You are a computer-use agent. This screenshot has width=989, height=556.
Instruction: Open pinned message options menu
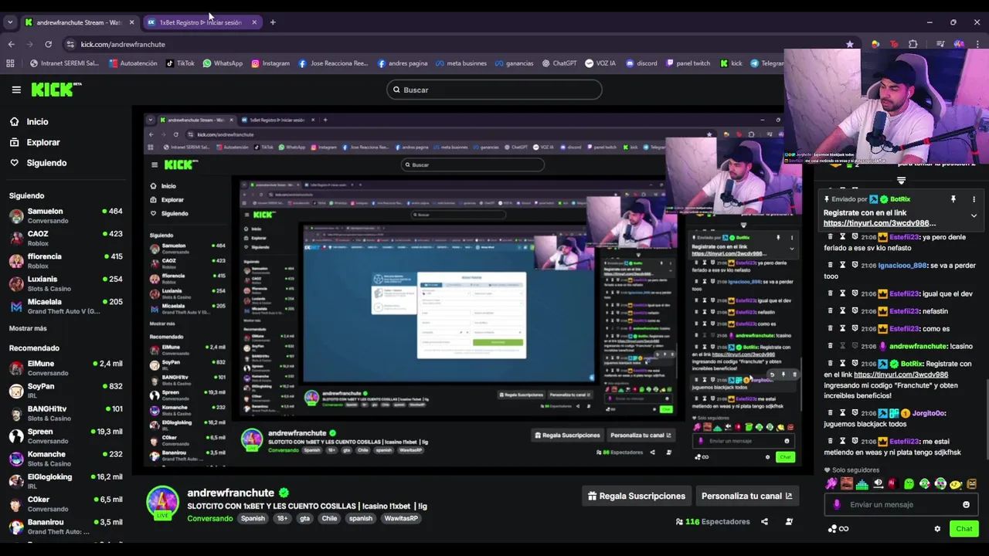point(974,199)
